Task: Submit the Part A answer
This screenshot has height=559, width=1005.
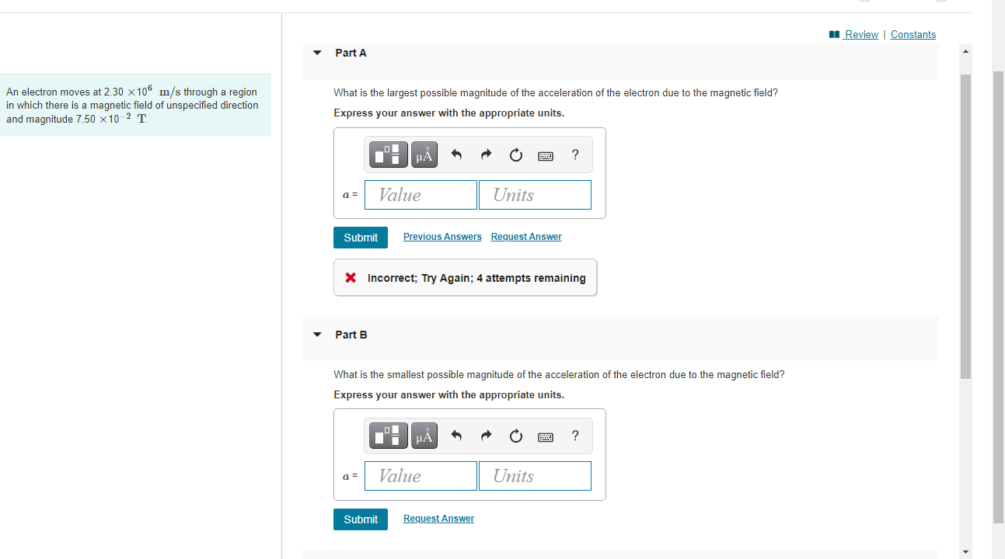Action: coord(360,237)
